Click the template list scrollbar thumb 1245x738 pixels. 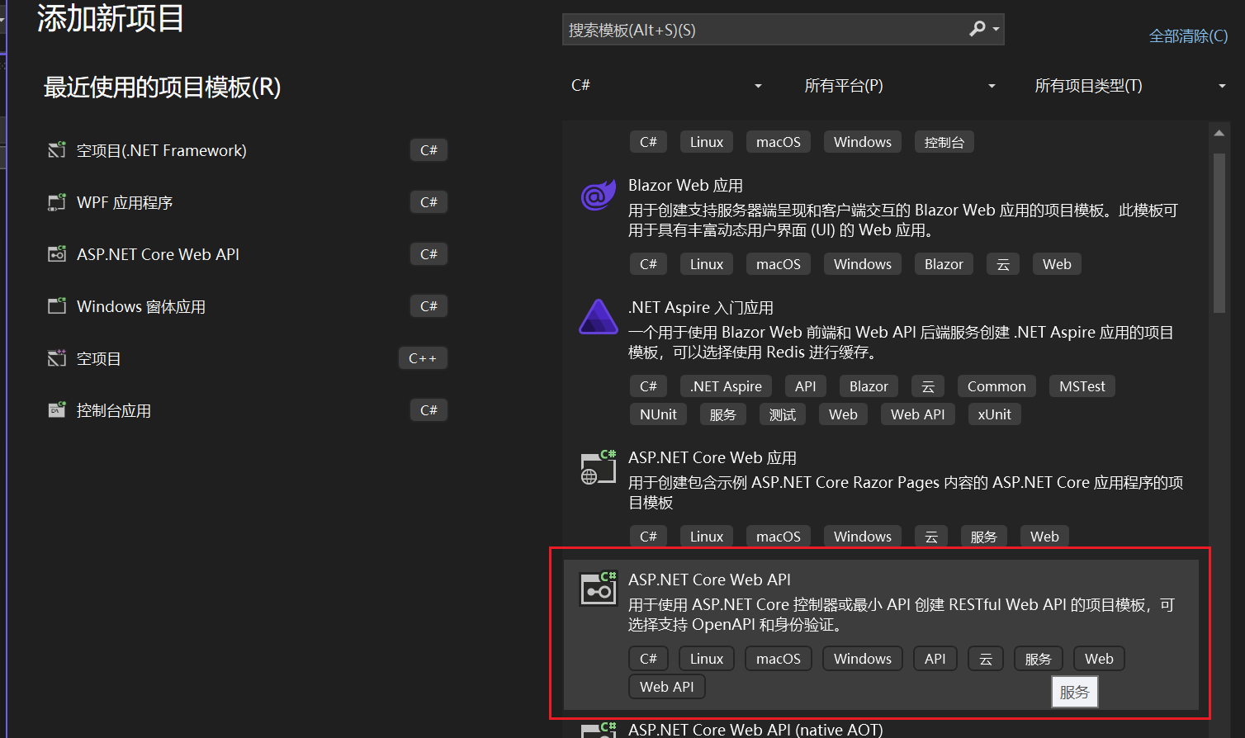[1219, 233]
